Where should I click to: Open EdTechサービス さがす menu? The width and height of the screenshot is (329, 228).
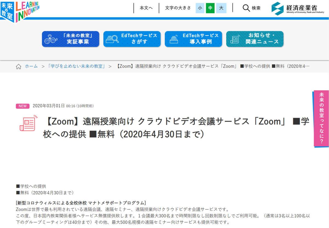click(132, 39)
